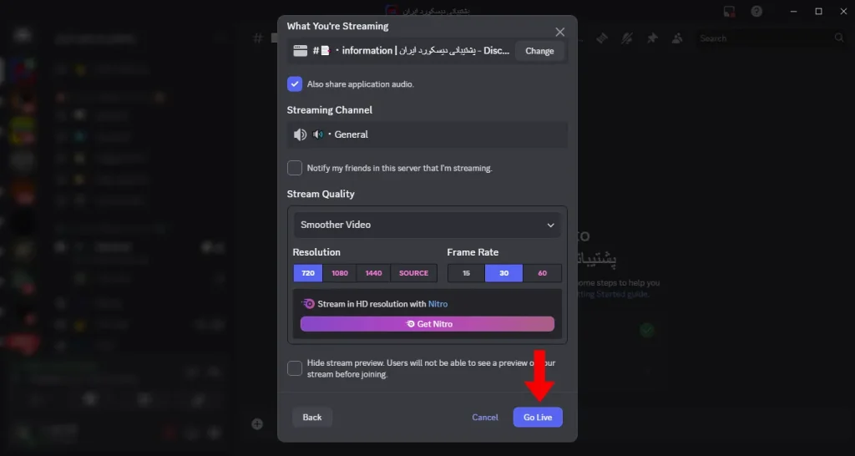This screenshot has height=456, width=855.
Task: Click the Change source button
Action: click(x=539, y=51)
